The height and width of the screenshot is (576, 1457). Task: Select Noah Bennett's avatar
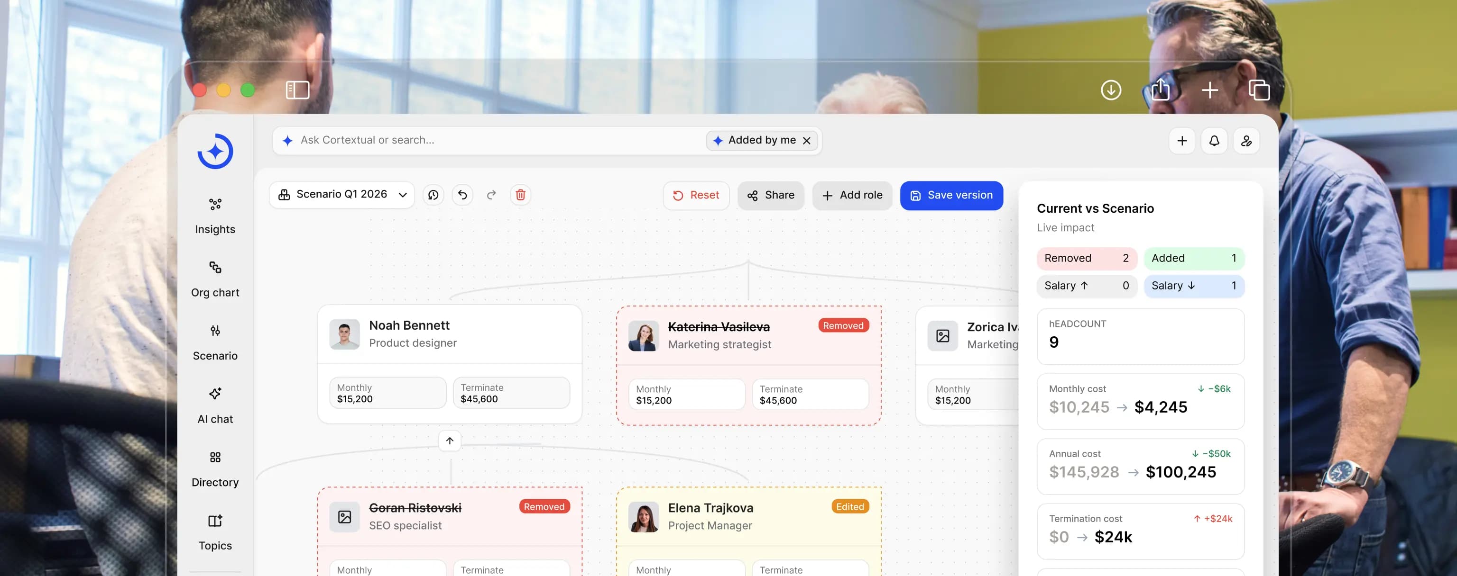344,334
